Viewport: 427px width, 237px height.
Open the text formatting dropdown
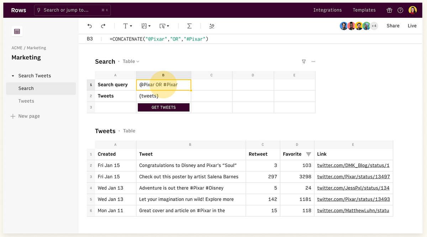(x=127, y=26)
